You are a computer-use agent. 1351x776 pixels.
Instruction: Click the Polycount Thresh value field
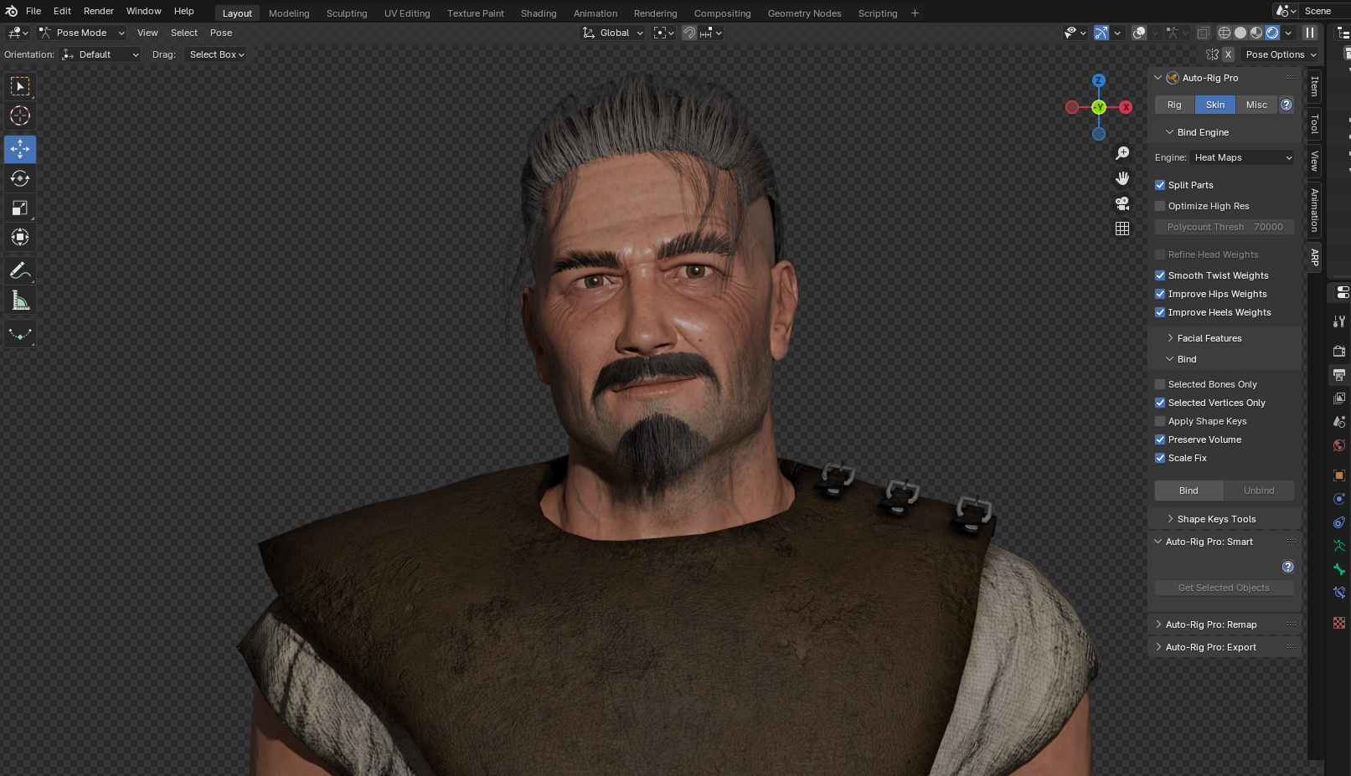coord(1225,227)
